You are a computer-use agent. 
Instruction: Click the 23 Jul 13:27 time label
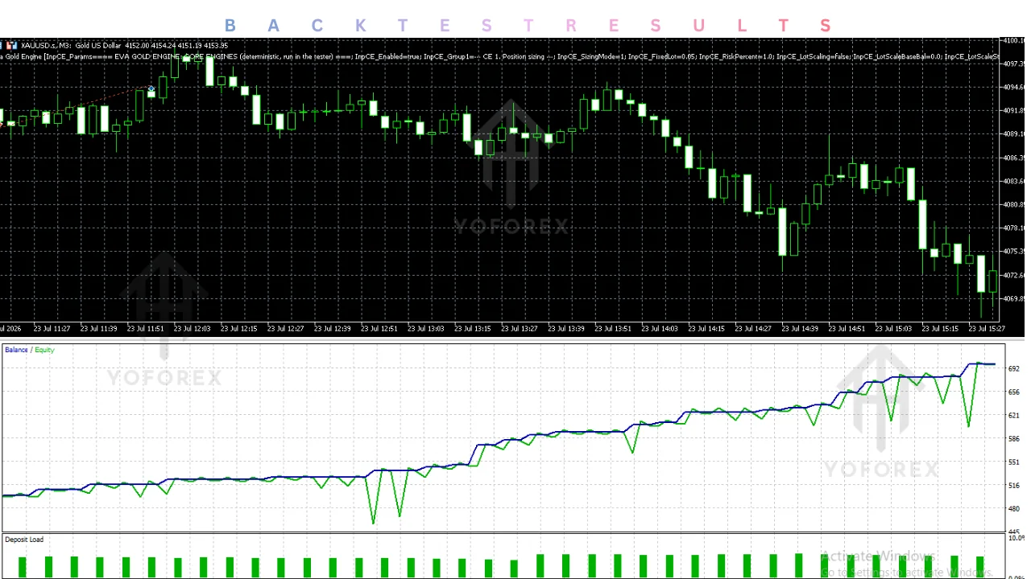(520, 328)
